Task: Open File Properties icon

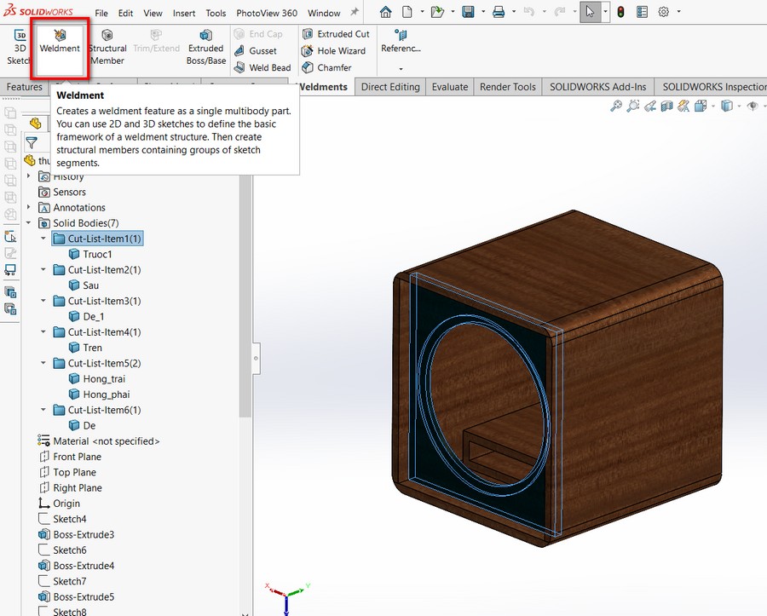Action: tap(643, 12)
